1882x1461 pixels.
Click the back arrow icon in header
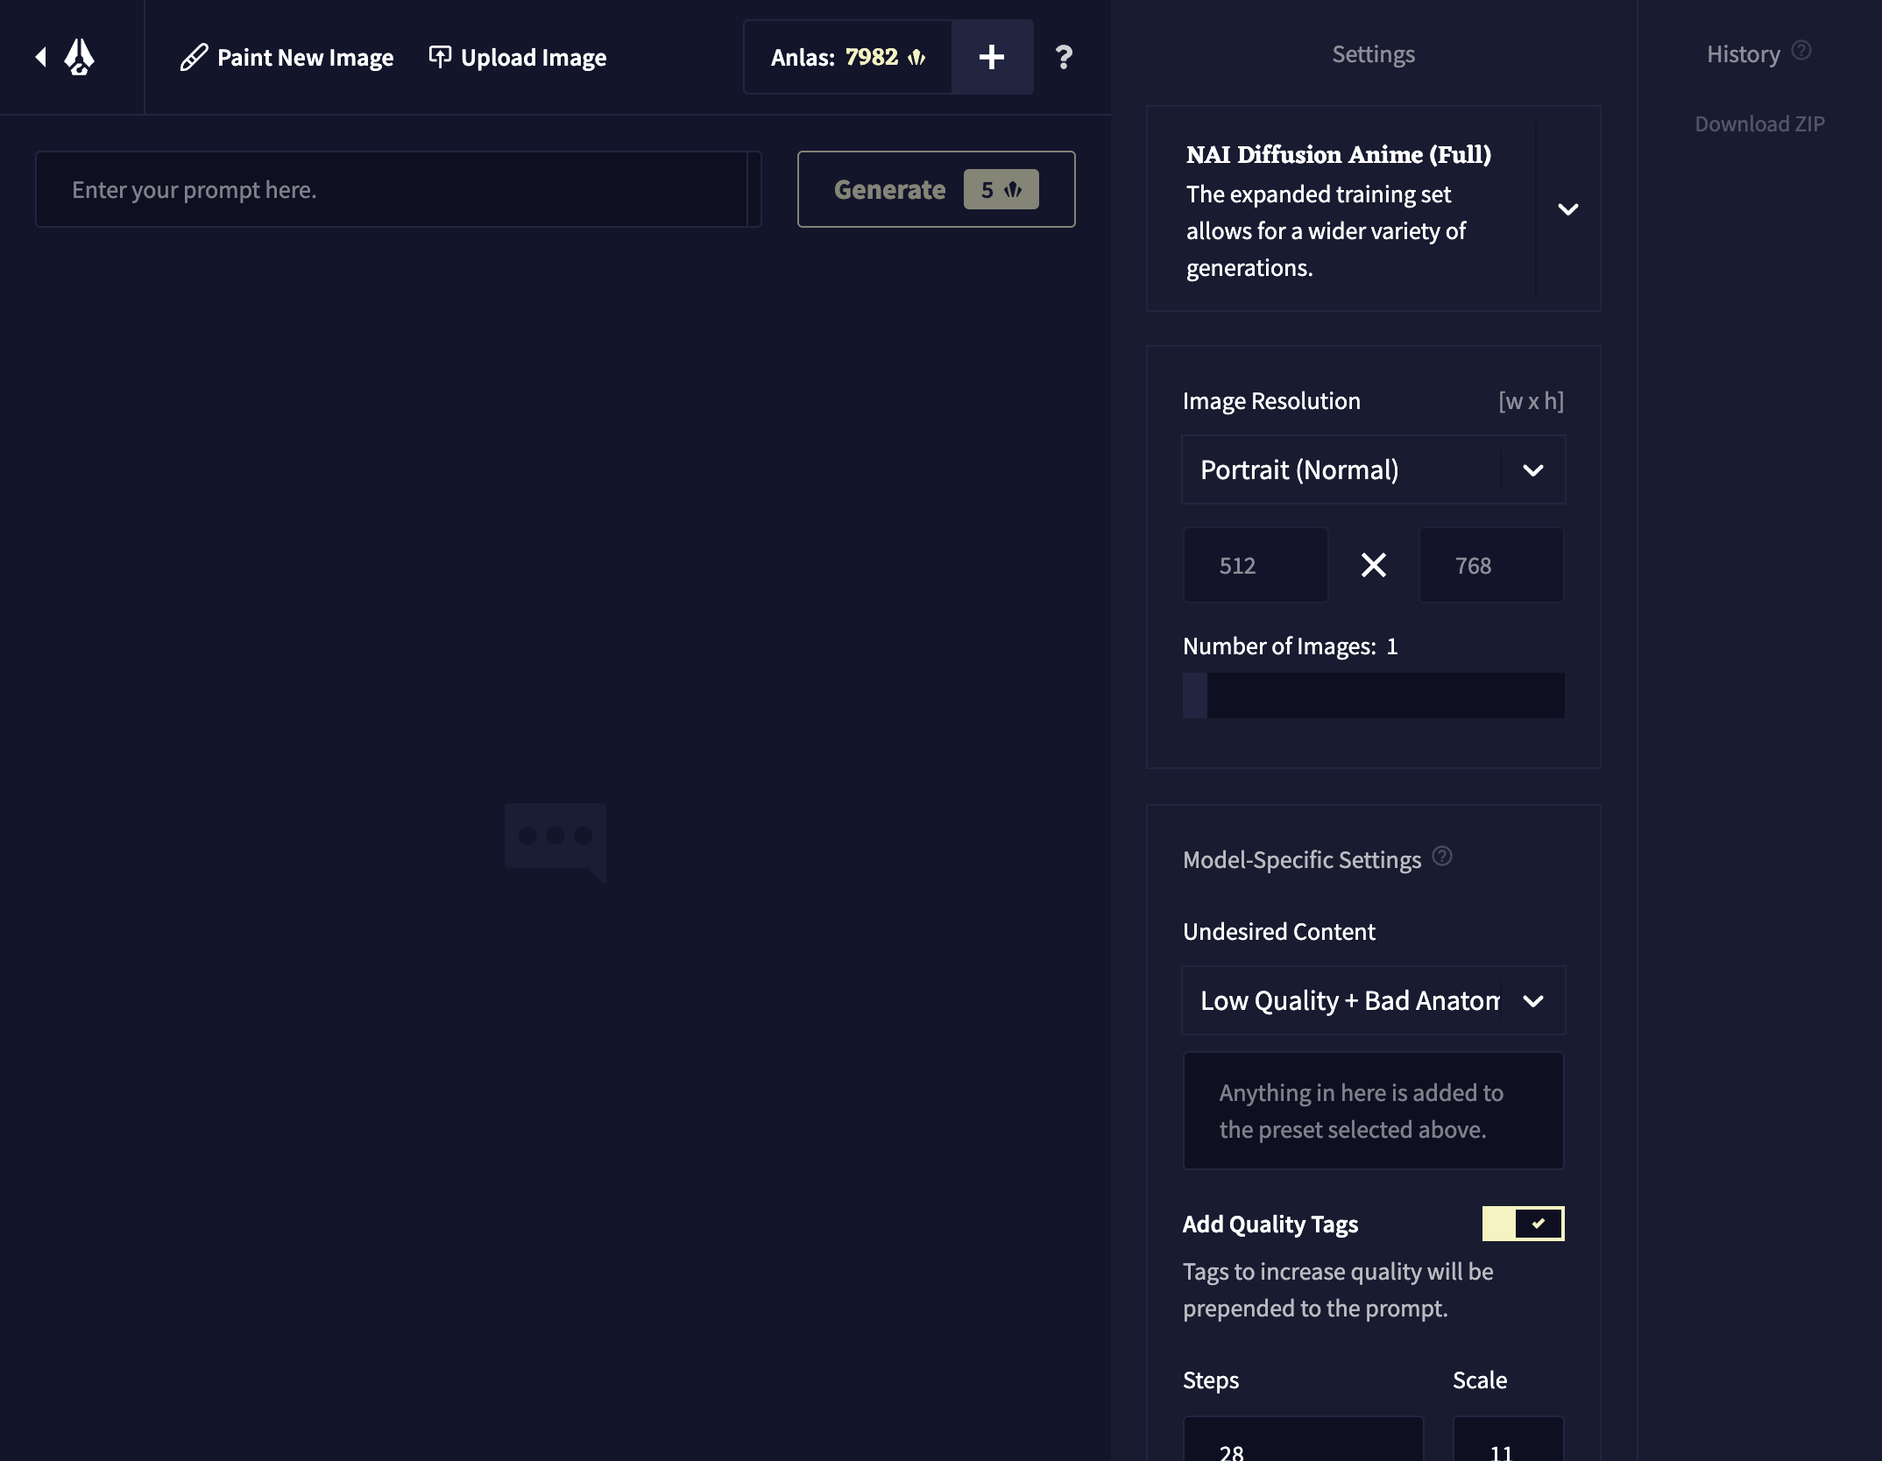[40, 57]
